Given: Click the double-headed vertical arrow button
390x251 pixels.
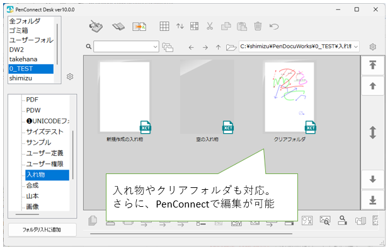Looking at the screenshot, I should [372, 132].
